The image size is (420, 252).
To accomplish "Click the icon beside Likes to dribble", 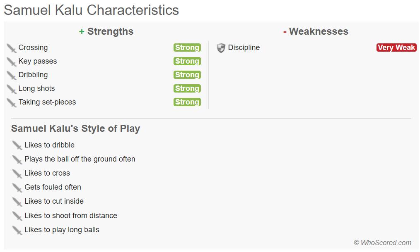I will pyautogui.click(x=17, y=145).
